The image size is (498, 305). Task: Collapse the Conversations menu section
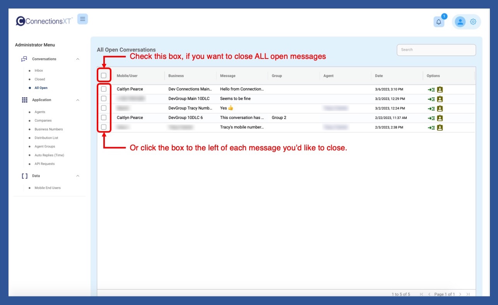[78, 59]
